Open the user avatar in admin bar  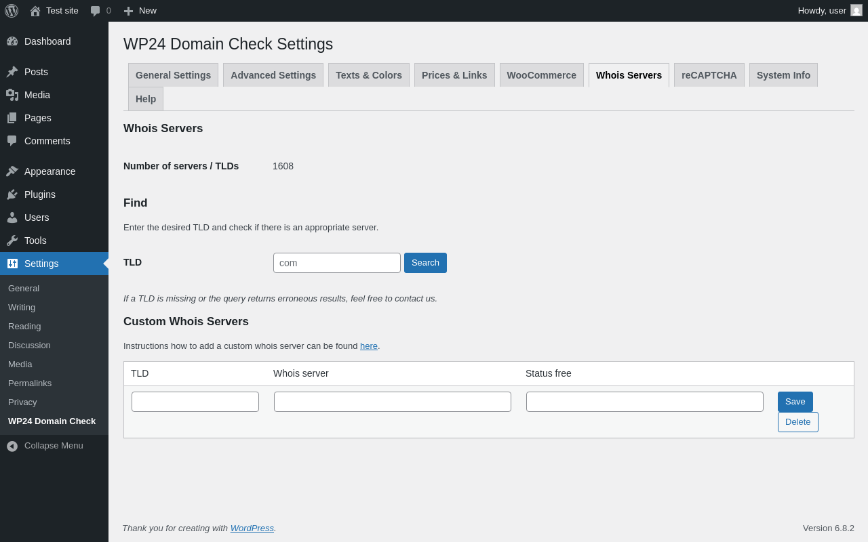pyautogui.click(x=856, y=10)
